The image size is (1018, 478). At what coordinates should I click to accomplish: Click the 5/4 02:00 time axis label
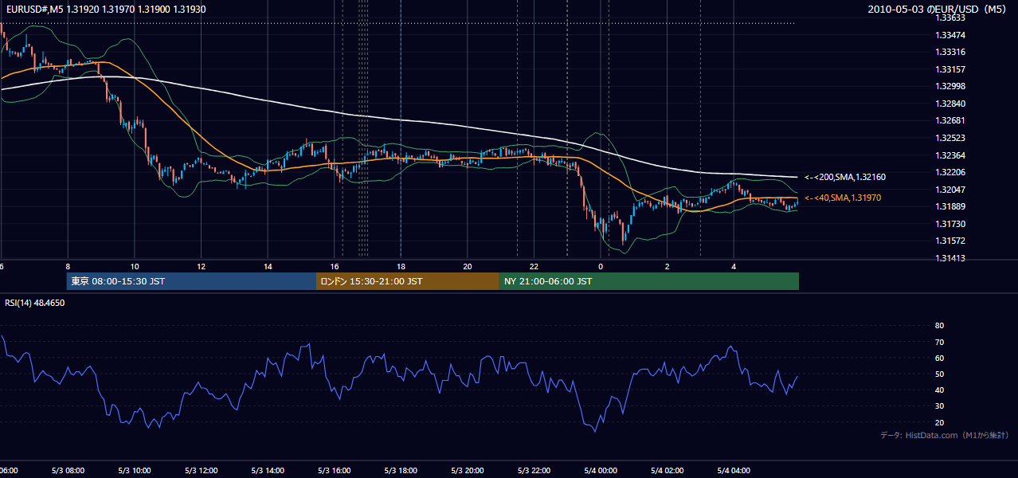pos(668,471)
